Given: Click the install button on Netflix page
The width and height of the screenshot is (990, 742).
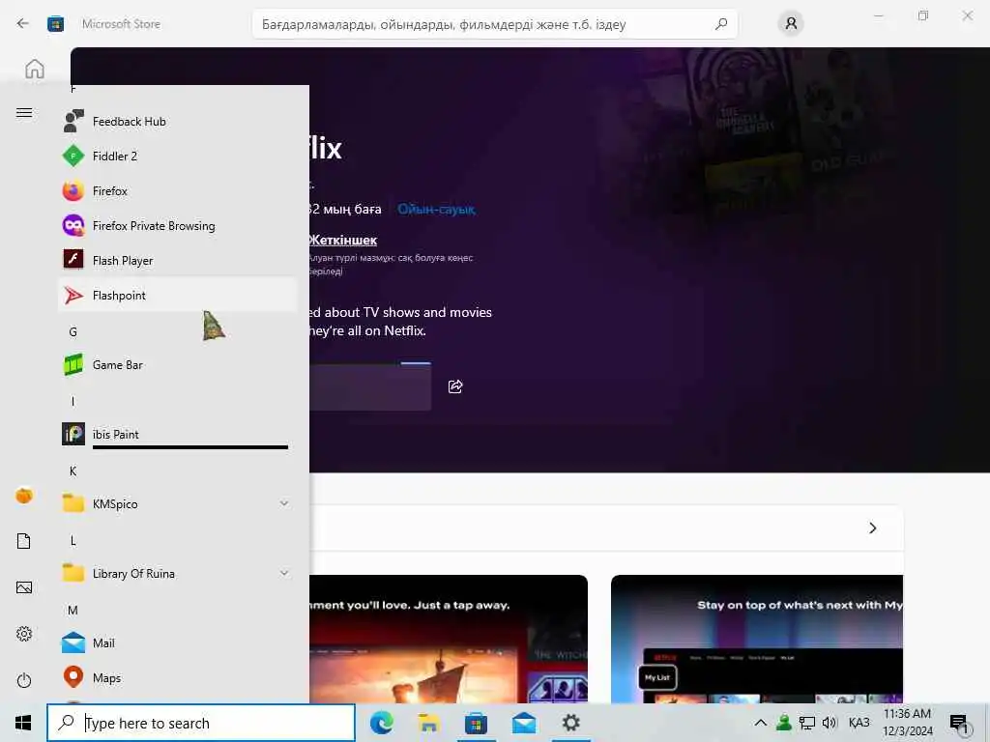Looking at the screenshot, I should [370, 386].
